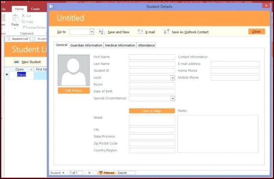
Task: Click the Edit Picture button
Action: click(x=74, y=91)
